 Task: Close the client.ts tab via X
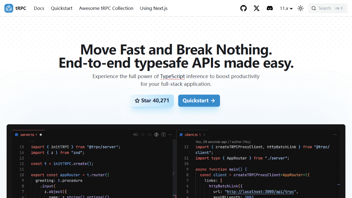coord(204,135)
